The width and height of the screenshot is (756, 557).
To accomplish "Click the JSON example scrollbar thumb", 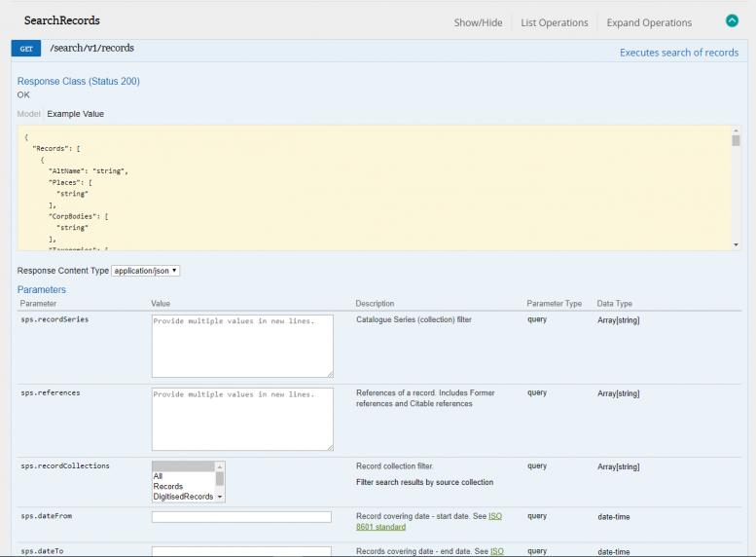I will 736,140.
